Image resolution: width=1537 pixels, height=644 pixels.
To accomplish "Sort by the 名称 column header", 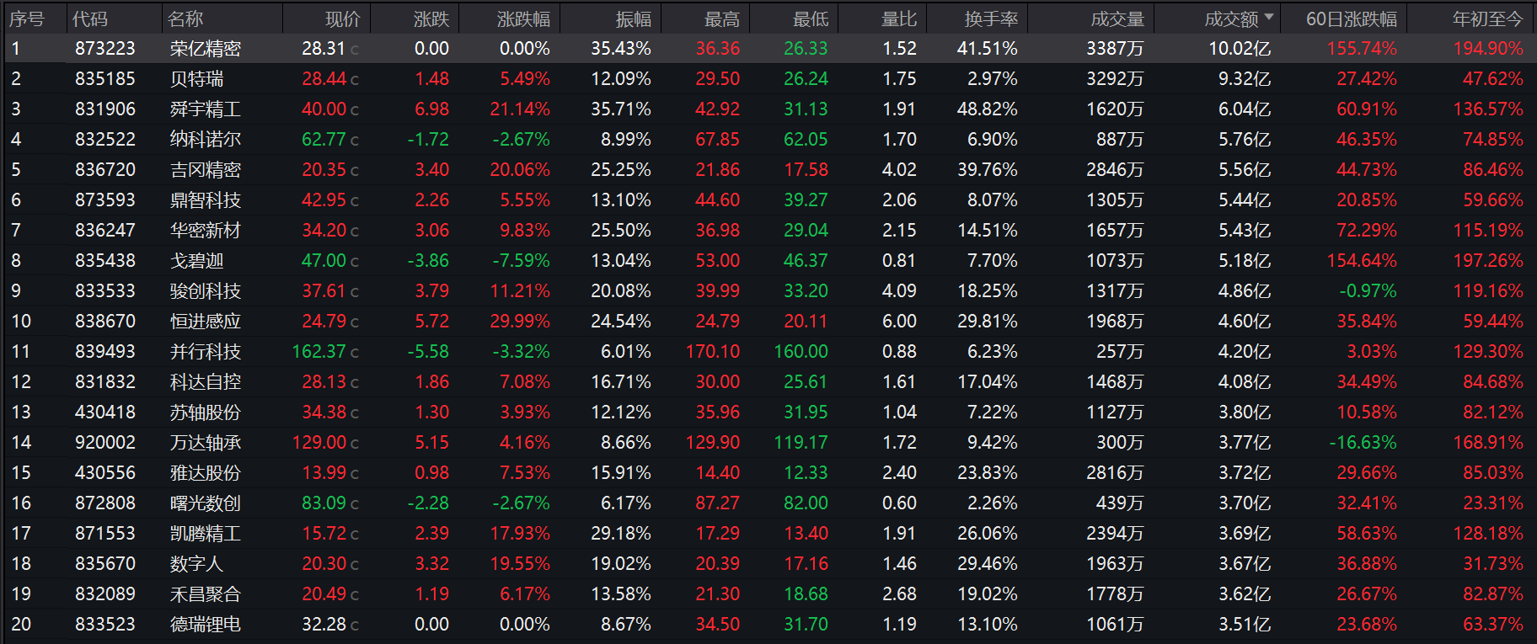I will tap(185, 19).
